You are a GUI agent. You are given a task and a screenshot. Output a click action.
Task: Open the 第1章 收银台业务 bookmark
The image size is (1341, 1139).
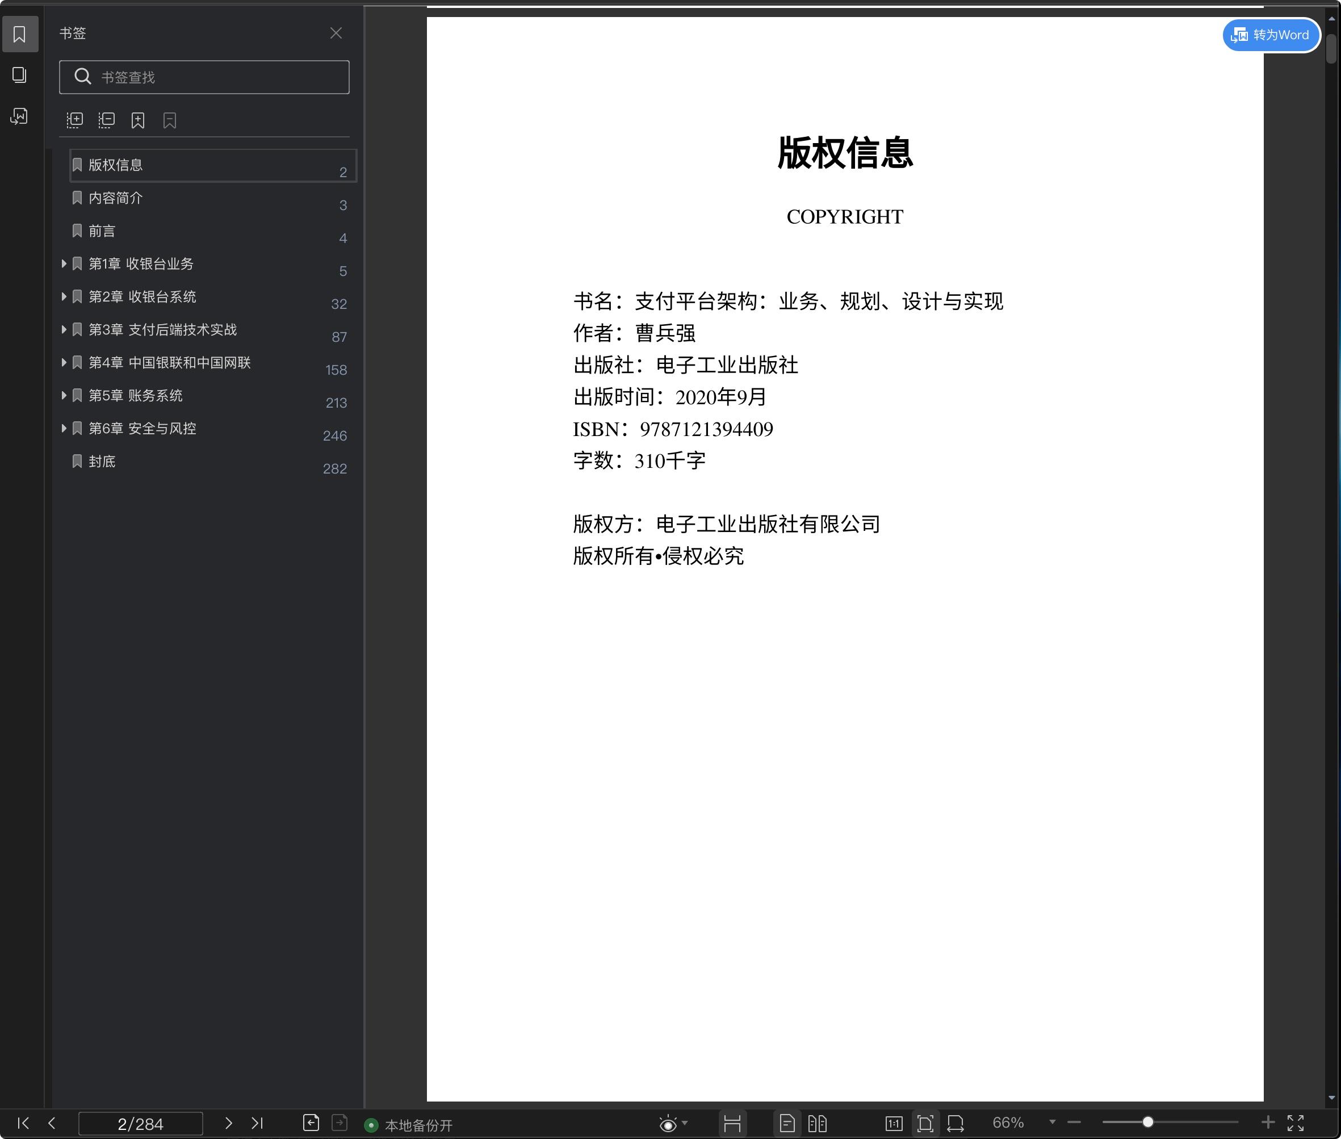tap(141, 263)
